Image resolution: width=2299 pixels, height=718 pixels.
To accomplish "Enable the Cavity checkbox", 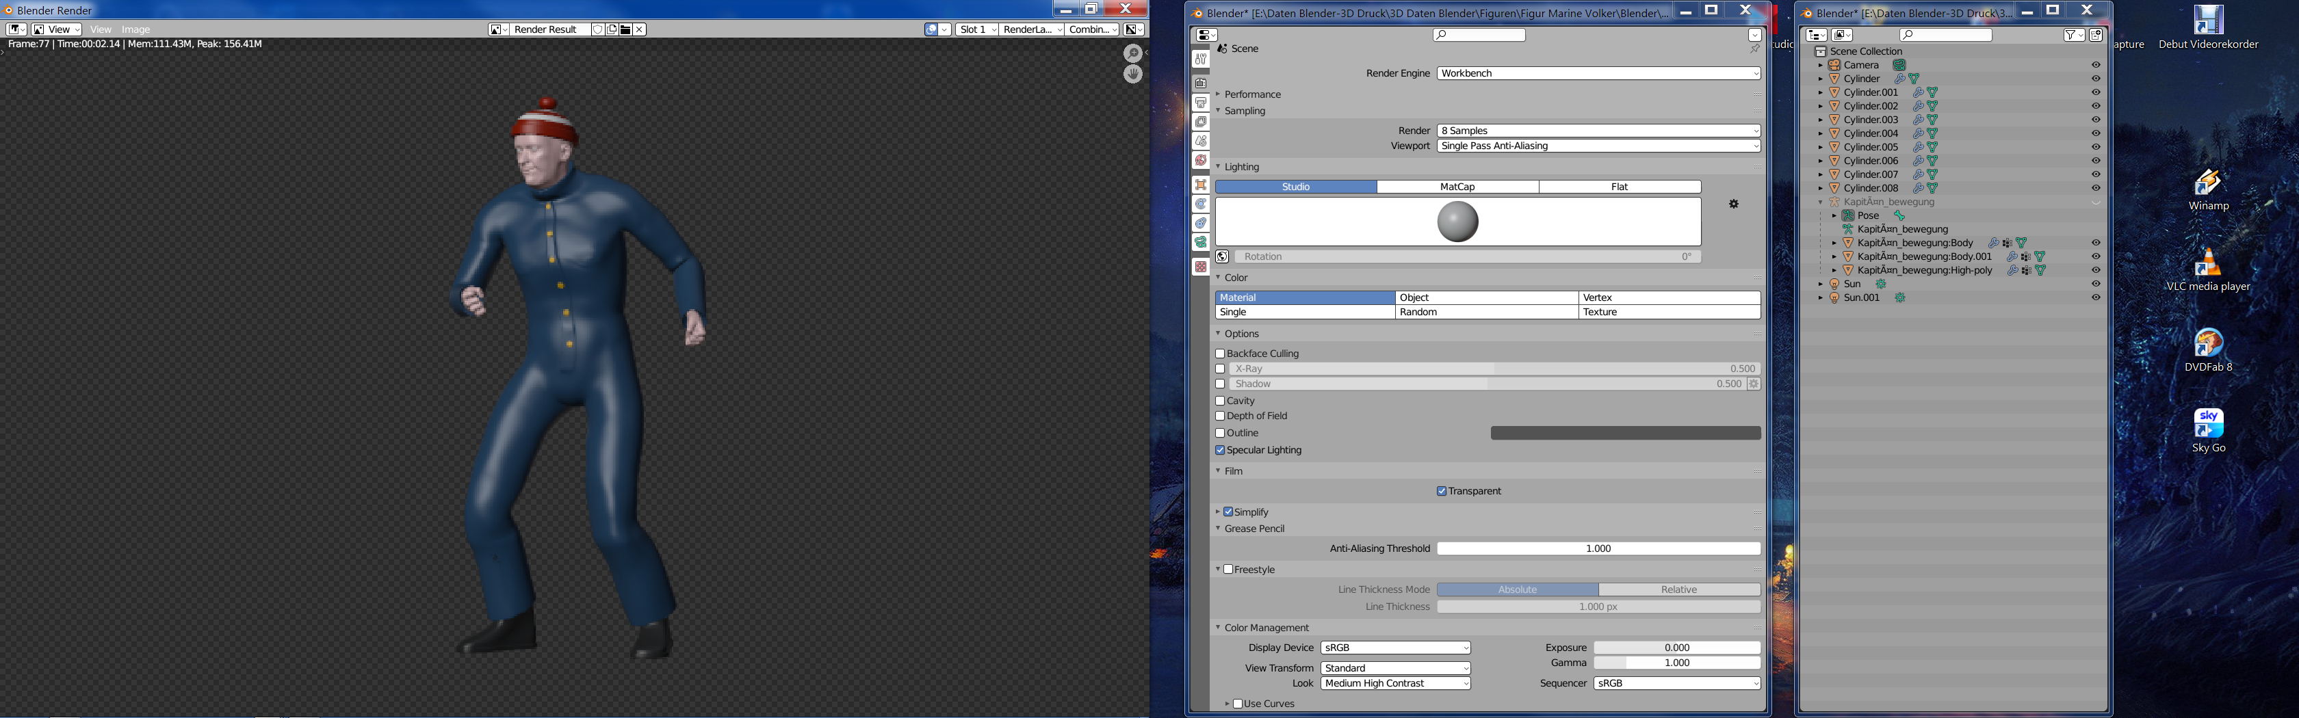I will [1220, 401].
